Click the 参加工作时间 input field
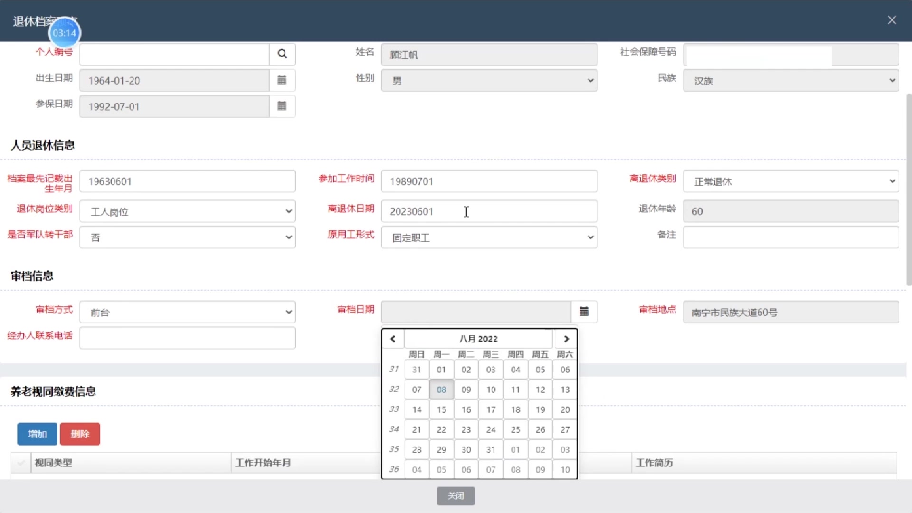The height and width of the screenshot is (513, 912). pyautogui.click(x=489, y=181)
